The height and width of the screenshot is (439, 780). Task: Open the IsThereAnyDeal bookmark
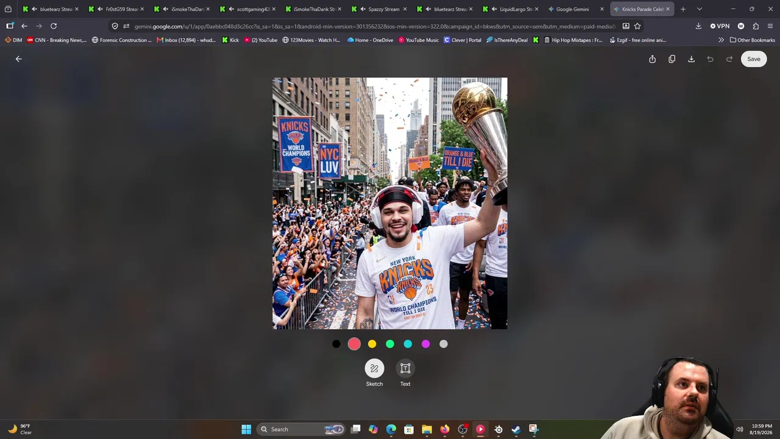point(507,40)
